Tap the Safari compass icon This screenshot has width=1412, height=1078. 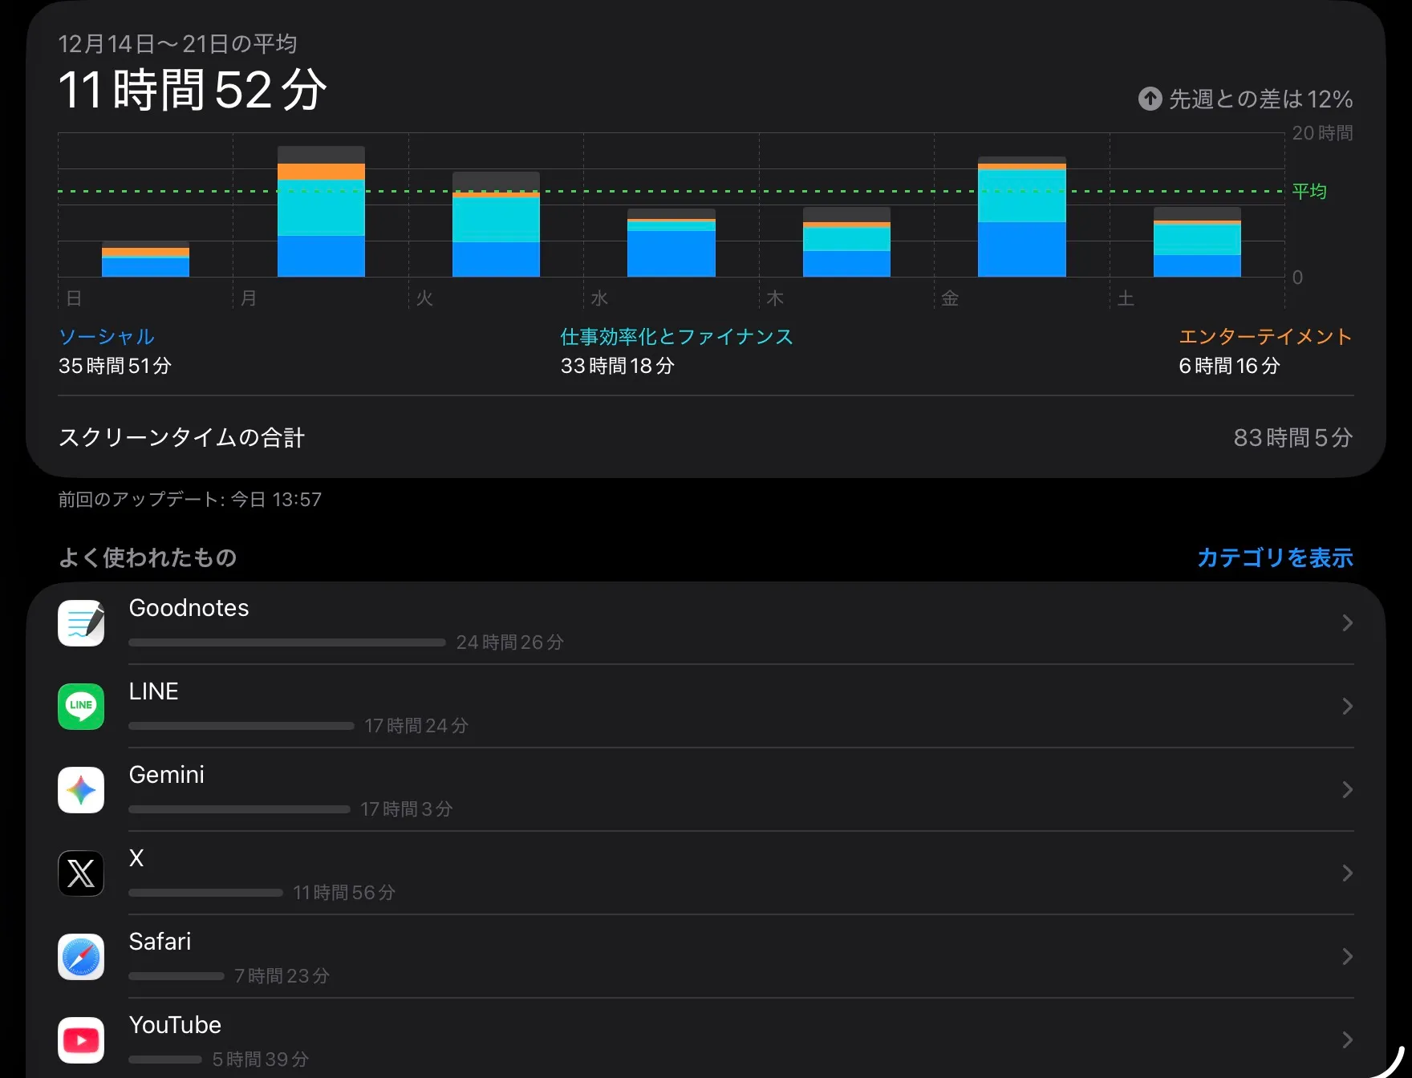coord(81,957)
